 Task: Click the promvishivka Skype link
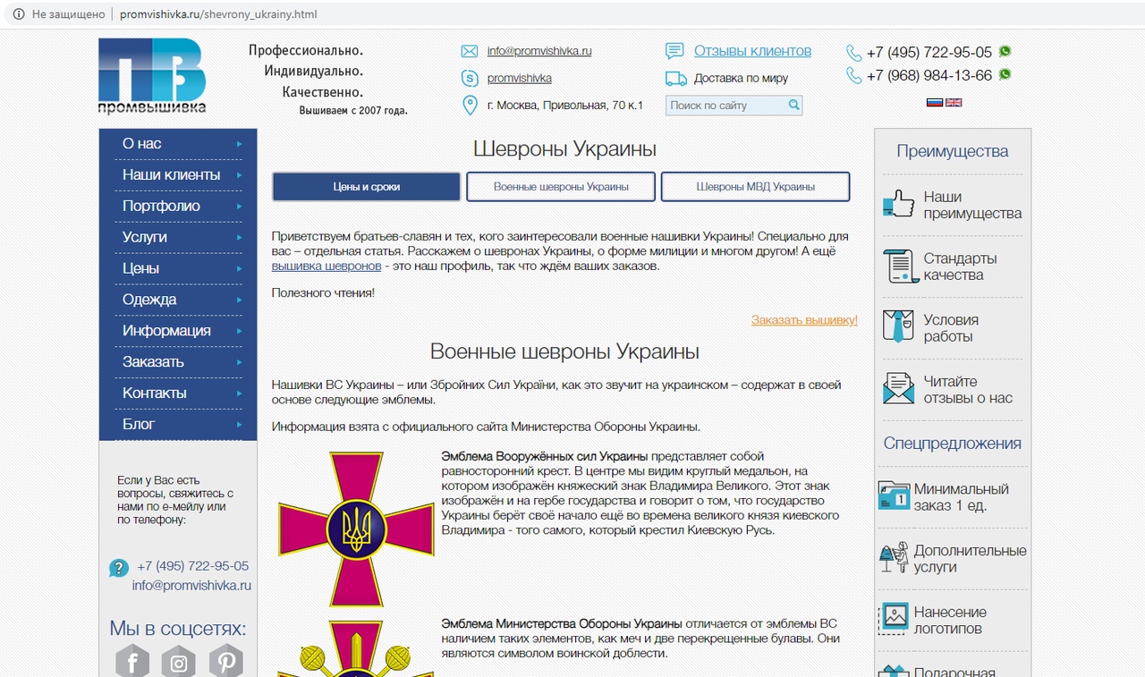(519, 78)
